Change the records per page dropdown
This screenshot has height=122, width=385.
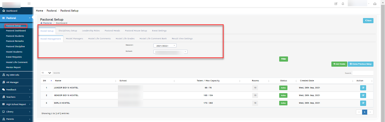point(47,73)
